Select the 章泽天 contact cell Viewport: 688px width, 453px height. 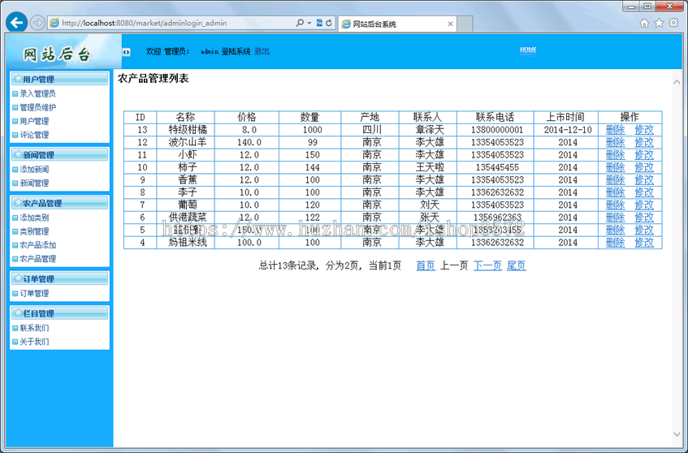click(428, 130)
